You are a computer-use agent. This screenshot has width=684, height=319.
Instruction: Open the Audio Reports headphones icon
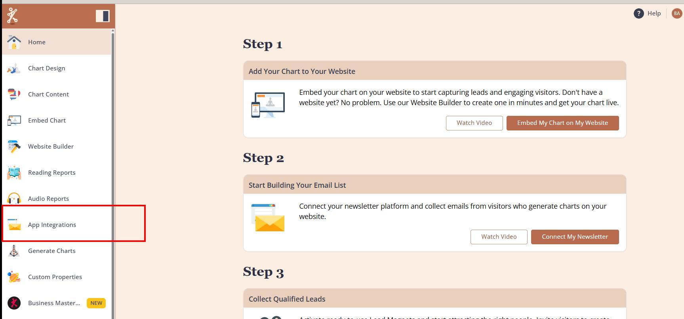pos(14,198)
